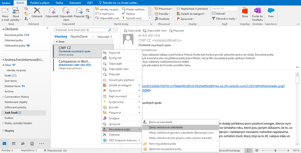Open the ESET ribbon tab
The width and height of the screenshot is (301, 153).
pos(90,3)
